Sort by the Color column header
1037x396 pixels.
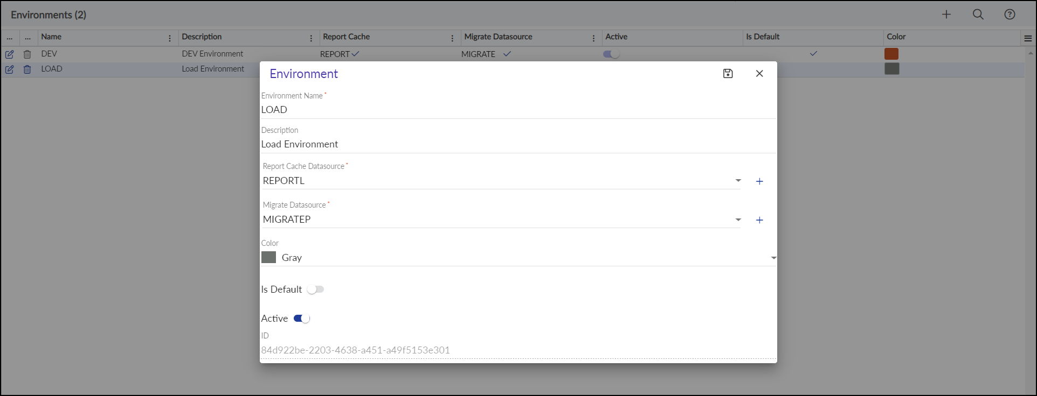point(896,37)
